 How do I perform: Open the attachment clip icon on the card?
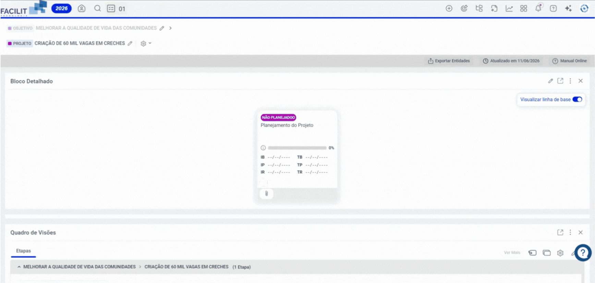266,193
